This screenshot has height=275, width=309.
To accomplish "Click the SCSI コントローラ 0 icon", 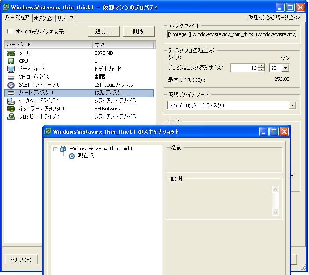I will pyautogui.click(x=11, y=85).
